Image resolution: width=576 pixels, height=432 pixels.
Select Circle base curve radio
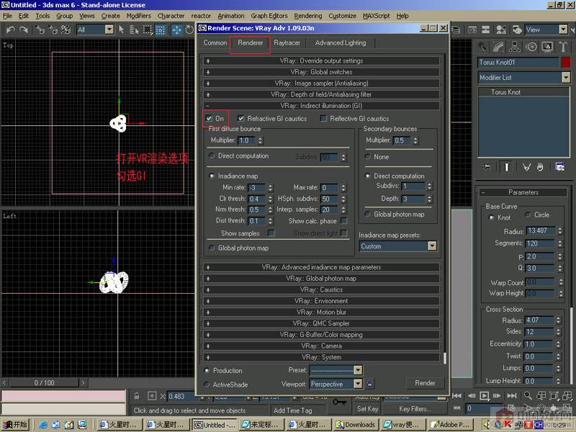528,214
